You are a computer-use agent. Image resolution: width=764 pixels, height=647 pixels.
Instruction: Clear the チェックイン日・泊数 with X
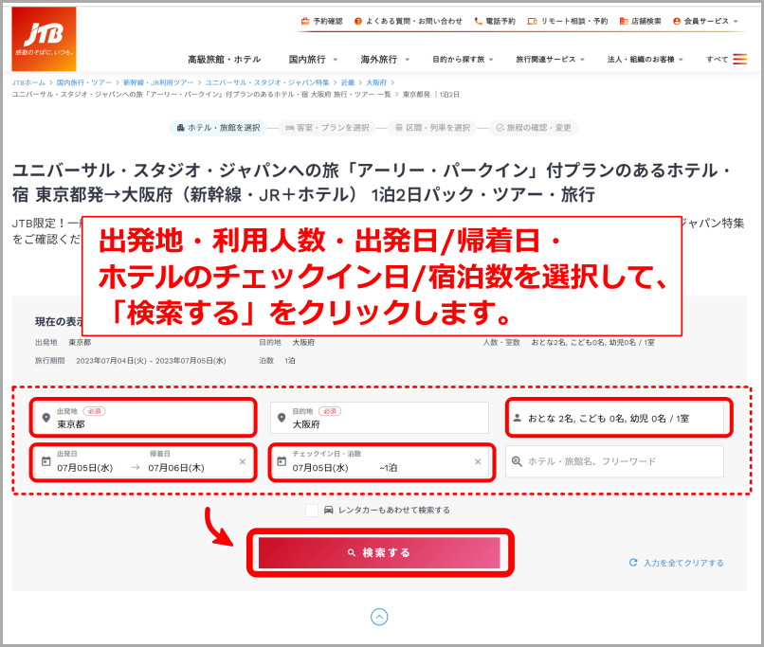click(478, 461)
